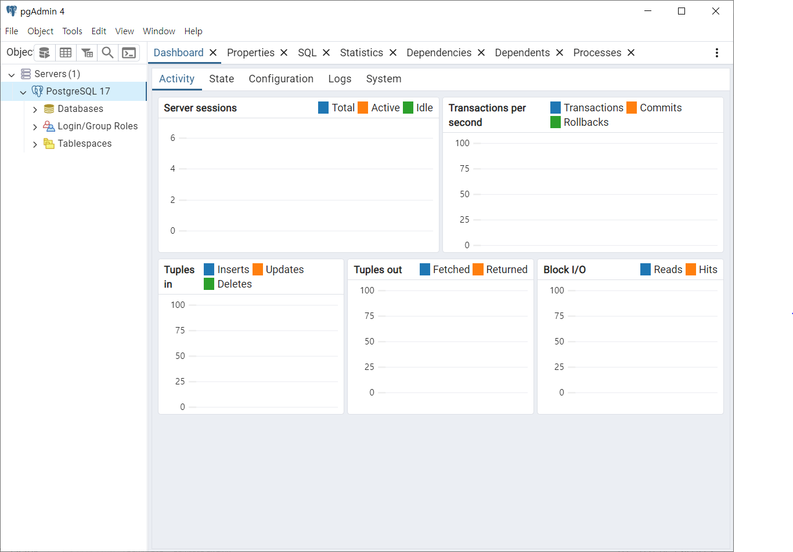Click the Servers group icon in tree
The width and height of the screenshot is (793, 552).
pyautogui.click(x=26, y=74)
